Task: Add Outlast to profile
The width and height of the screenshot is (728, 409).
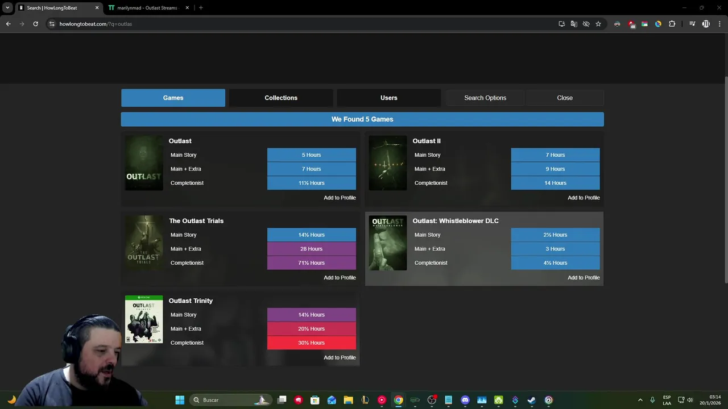Action: pyautogui.click(x=340, y=198)
